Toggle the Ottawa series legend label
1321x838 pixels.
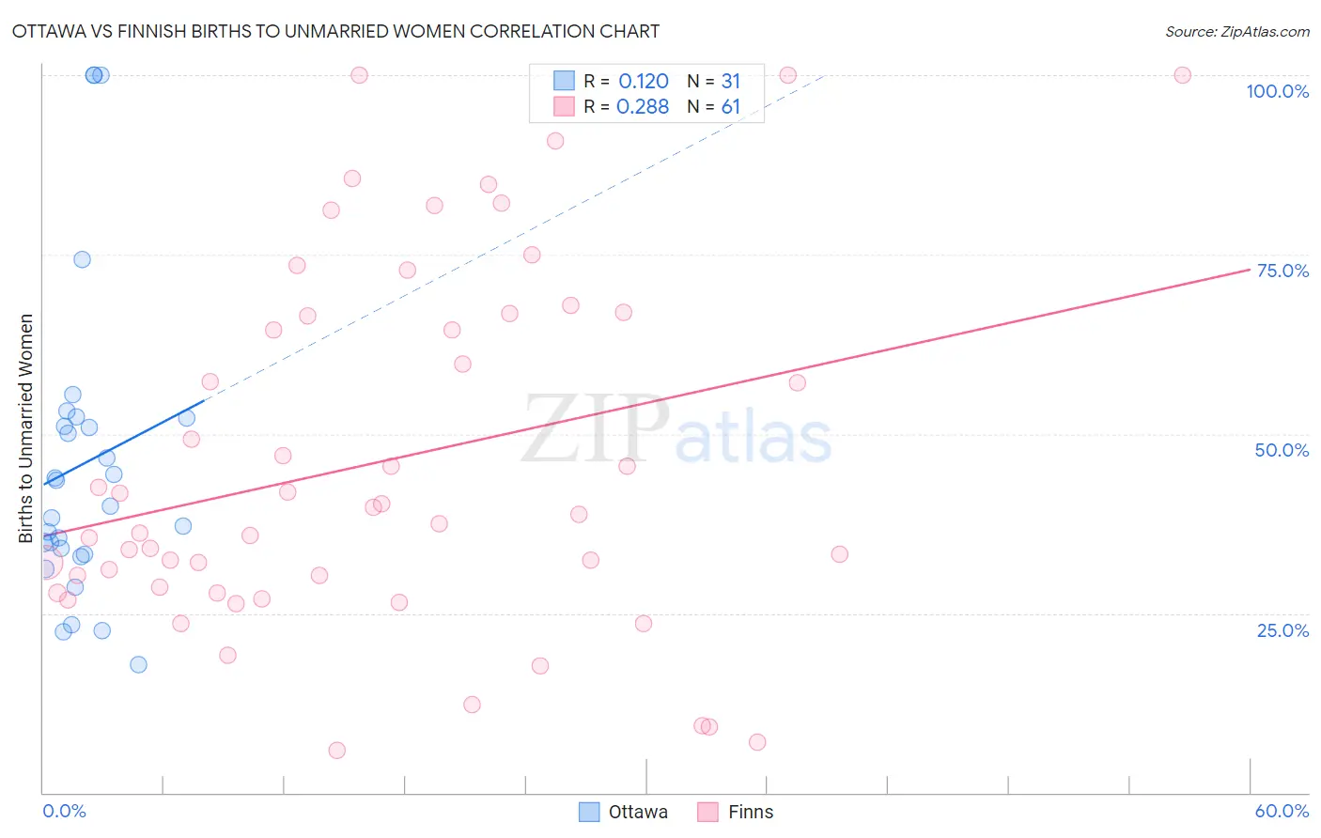tap(638, 812)
